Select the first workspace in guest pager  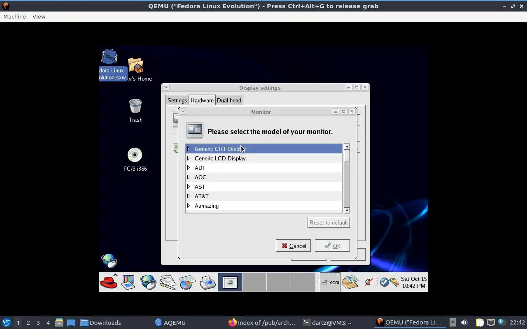(x=230, y=282)
